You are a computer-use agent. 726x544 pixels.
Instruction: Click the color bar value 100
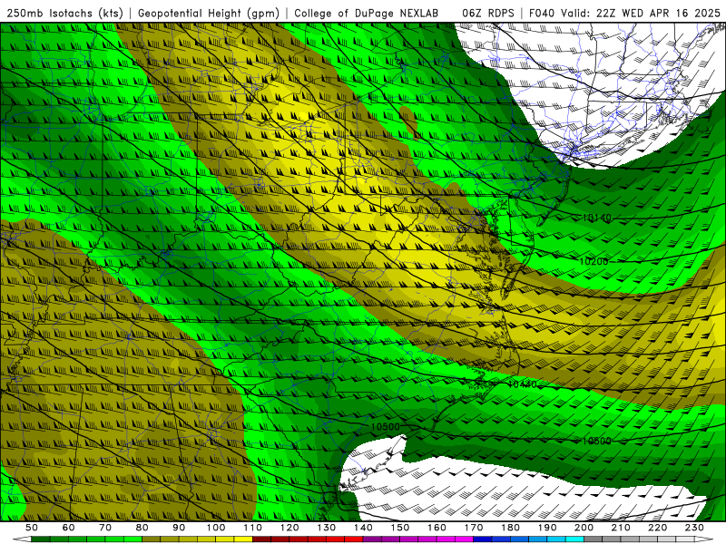pyautogui.click(x=216, y=528)
